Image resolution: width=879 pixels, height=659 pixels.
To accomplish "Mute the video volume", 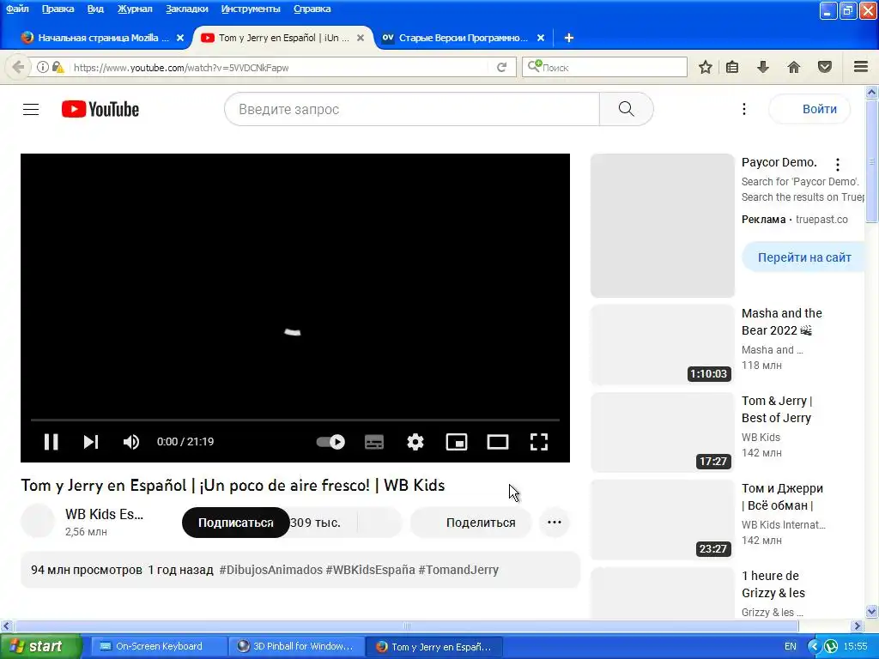I will pos(131,442).
